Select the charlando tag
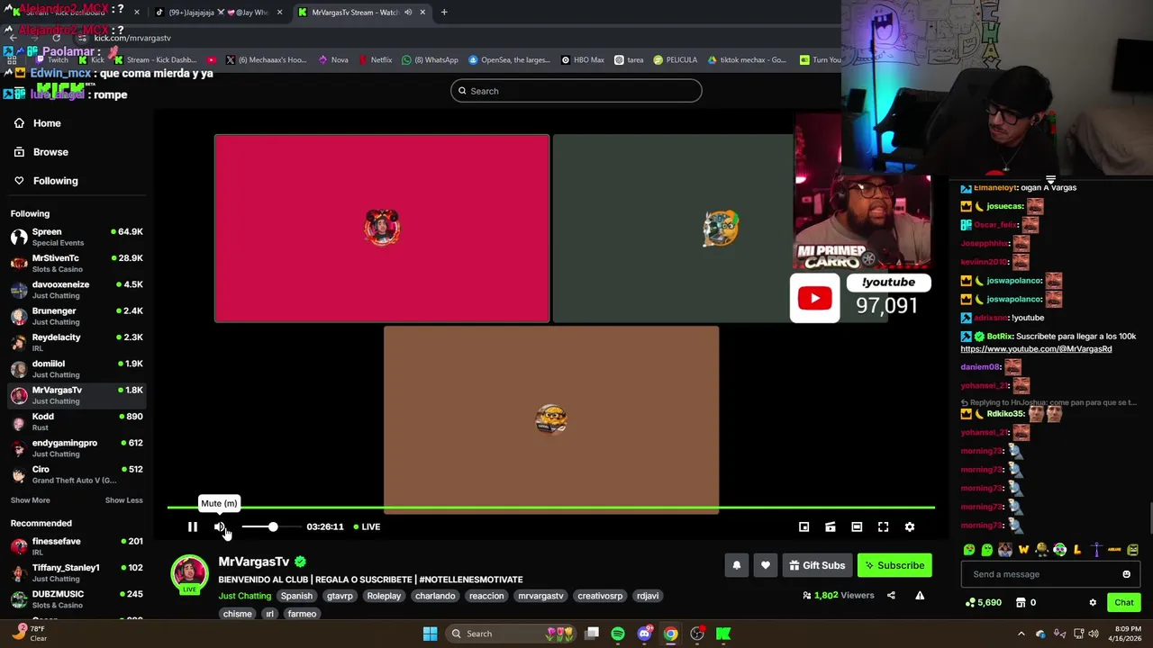This screenshot has height=648, width=1153. point(435,596)
